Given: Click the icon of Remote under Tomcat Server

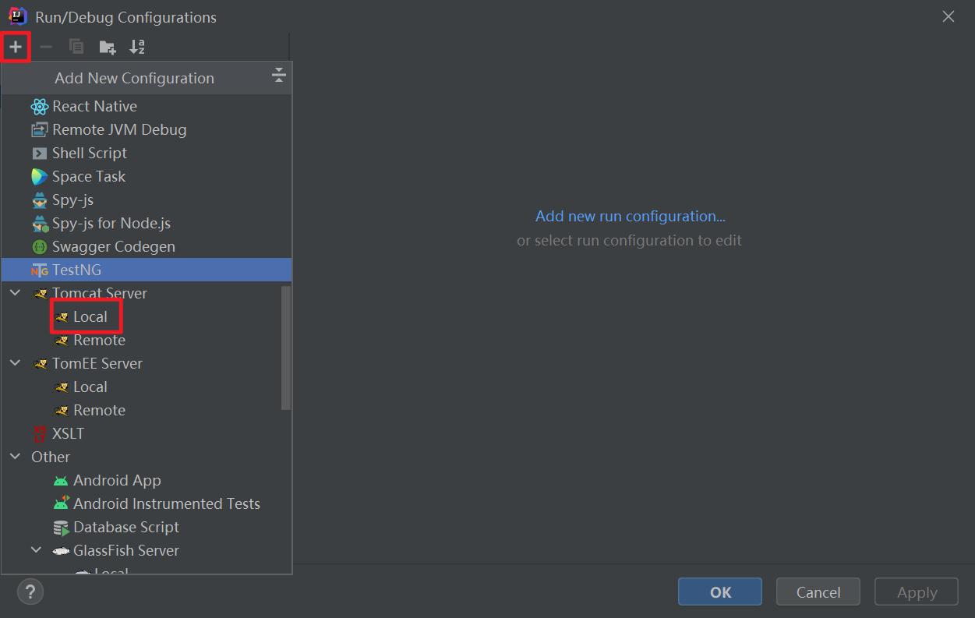Looking at the screenshot, I should (61, 341).
